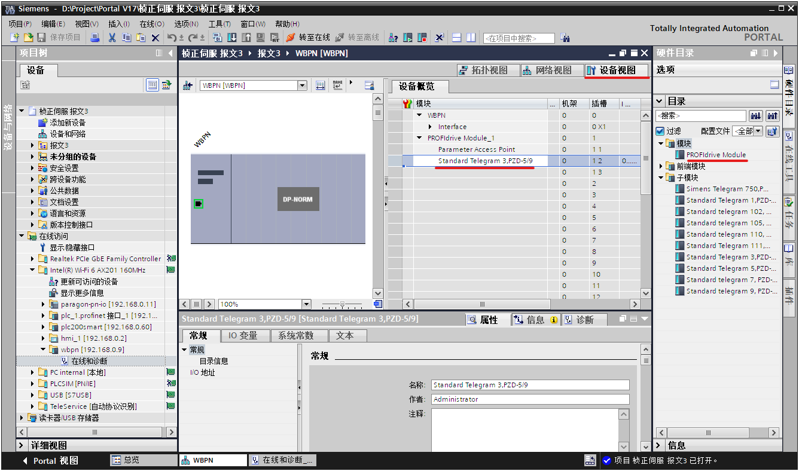Image resolution: width=799 pixels, height=471 pixels.
Task: Expand the 前端模块 catalog folder
Action: (661, 166)
